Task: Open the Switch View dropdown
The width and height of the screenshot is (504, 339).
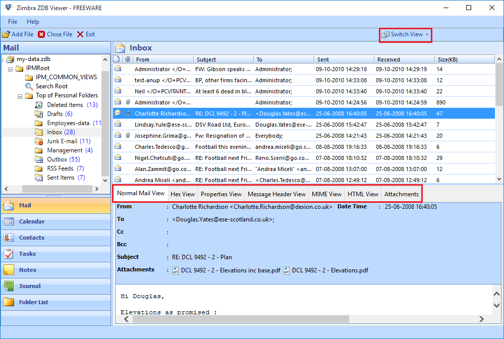Action: pos(405,34)
